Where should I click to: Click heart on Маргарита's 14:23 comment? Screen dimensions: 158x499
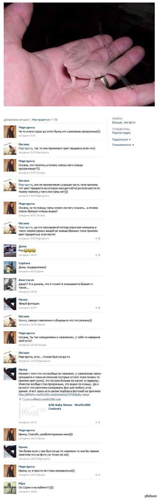coord(96,475)
